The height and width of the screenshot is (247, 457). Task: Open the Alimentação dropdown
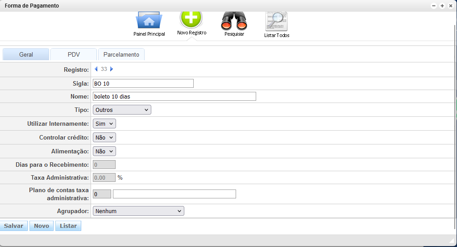104,151
